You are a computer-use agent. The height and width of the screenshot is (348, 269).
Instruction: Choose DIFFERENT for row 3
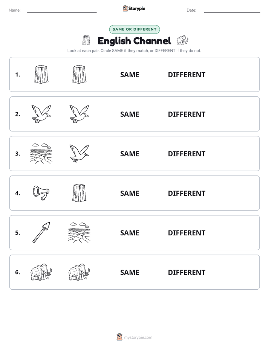tap(186, 154)
